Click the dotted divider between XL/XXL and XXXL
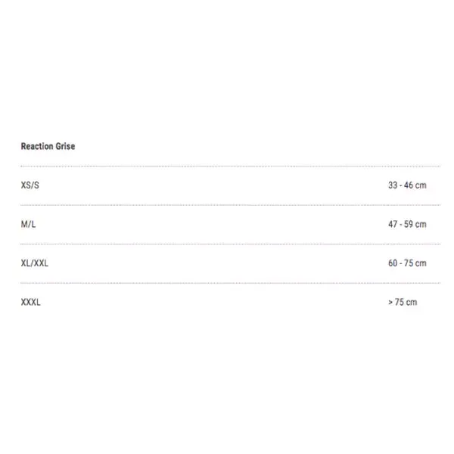 pos(231,283)
